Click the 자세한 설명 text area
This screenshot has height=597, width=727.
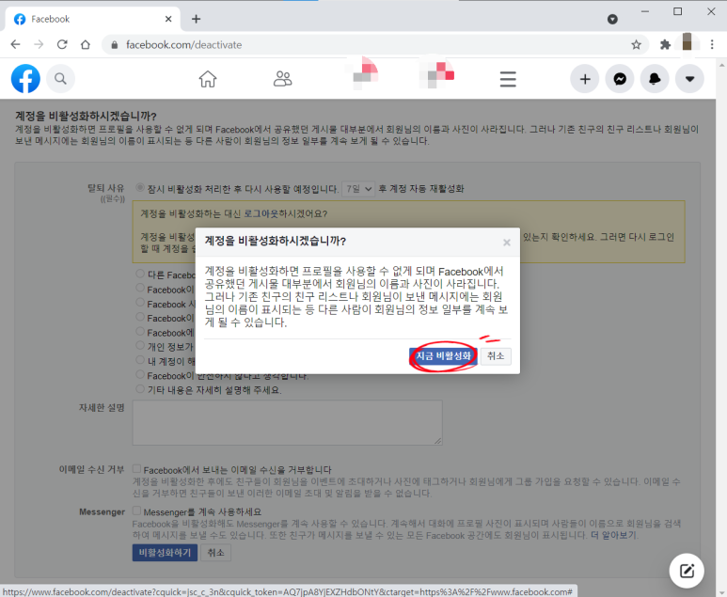tap(288, 423)
